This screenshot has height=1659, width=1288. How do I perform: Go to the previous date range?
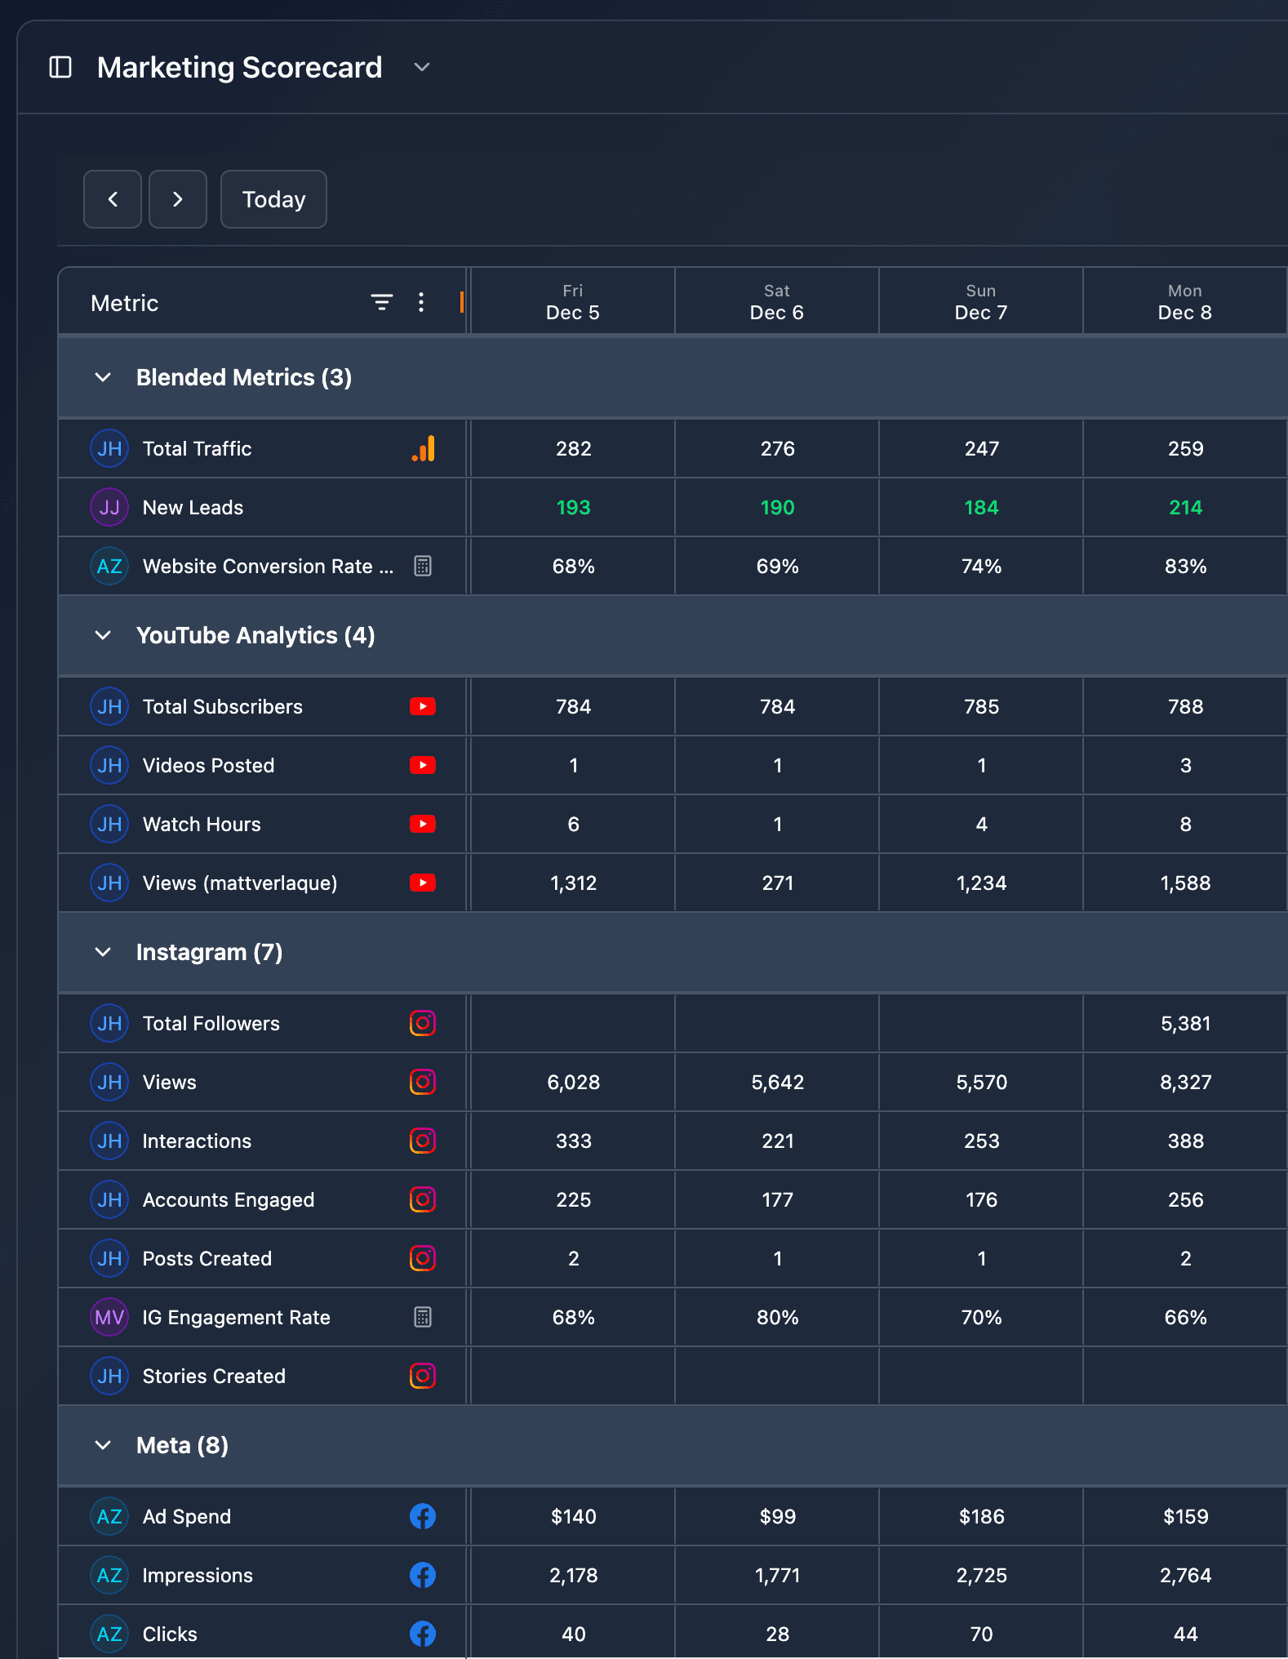(113, 199)
